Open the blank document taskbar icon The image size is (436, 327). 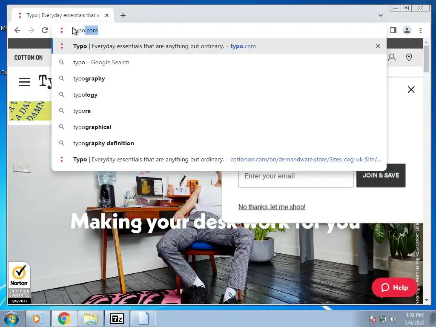[143, 318]
